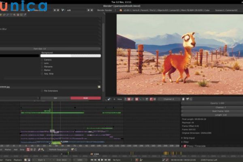Open the scene browse icon beside edit
Viewport: 243px width, 162px height.
click(62, 10)
